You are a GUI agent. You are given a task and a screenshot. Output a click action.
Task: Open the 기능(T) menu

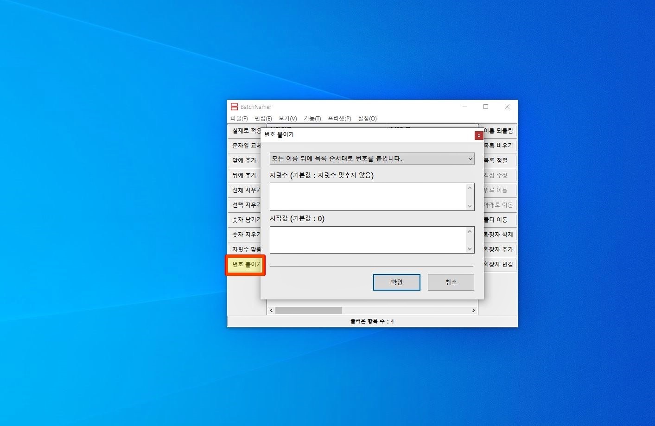click(312, 119)
